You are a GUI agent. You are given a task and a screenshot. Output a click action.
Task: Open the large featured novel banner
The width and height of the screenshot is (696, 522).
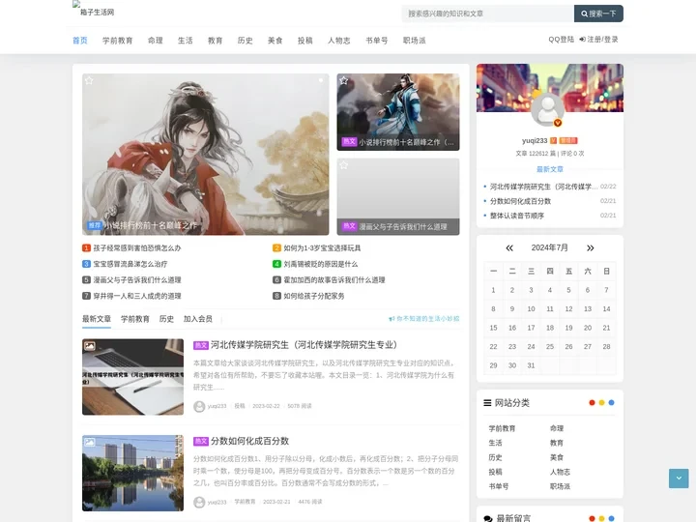click(x=206, y=154)
